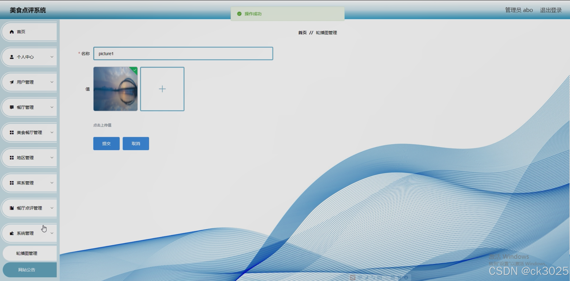
Task: Select the 网站公告 menu item
Action: point(27,270)
